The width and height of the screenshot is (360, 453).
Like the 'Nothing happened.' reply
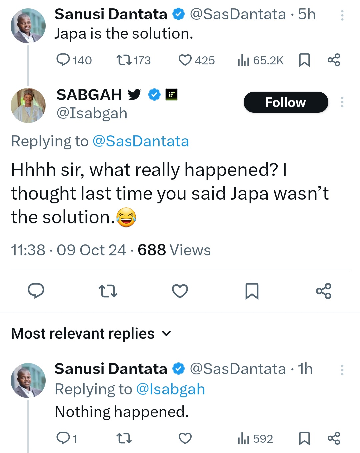coord(185,438)
